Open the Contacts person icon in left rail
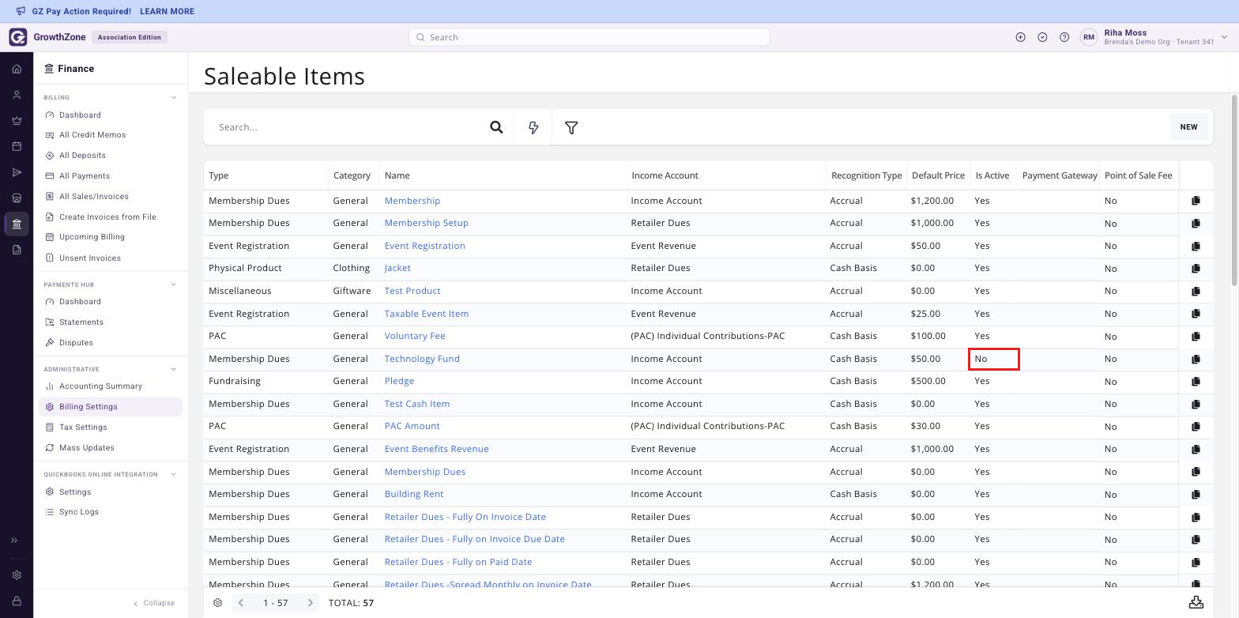1239x618 pixels. (x=17, y=95)
